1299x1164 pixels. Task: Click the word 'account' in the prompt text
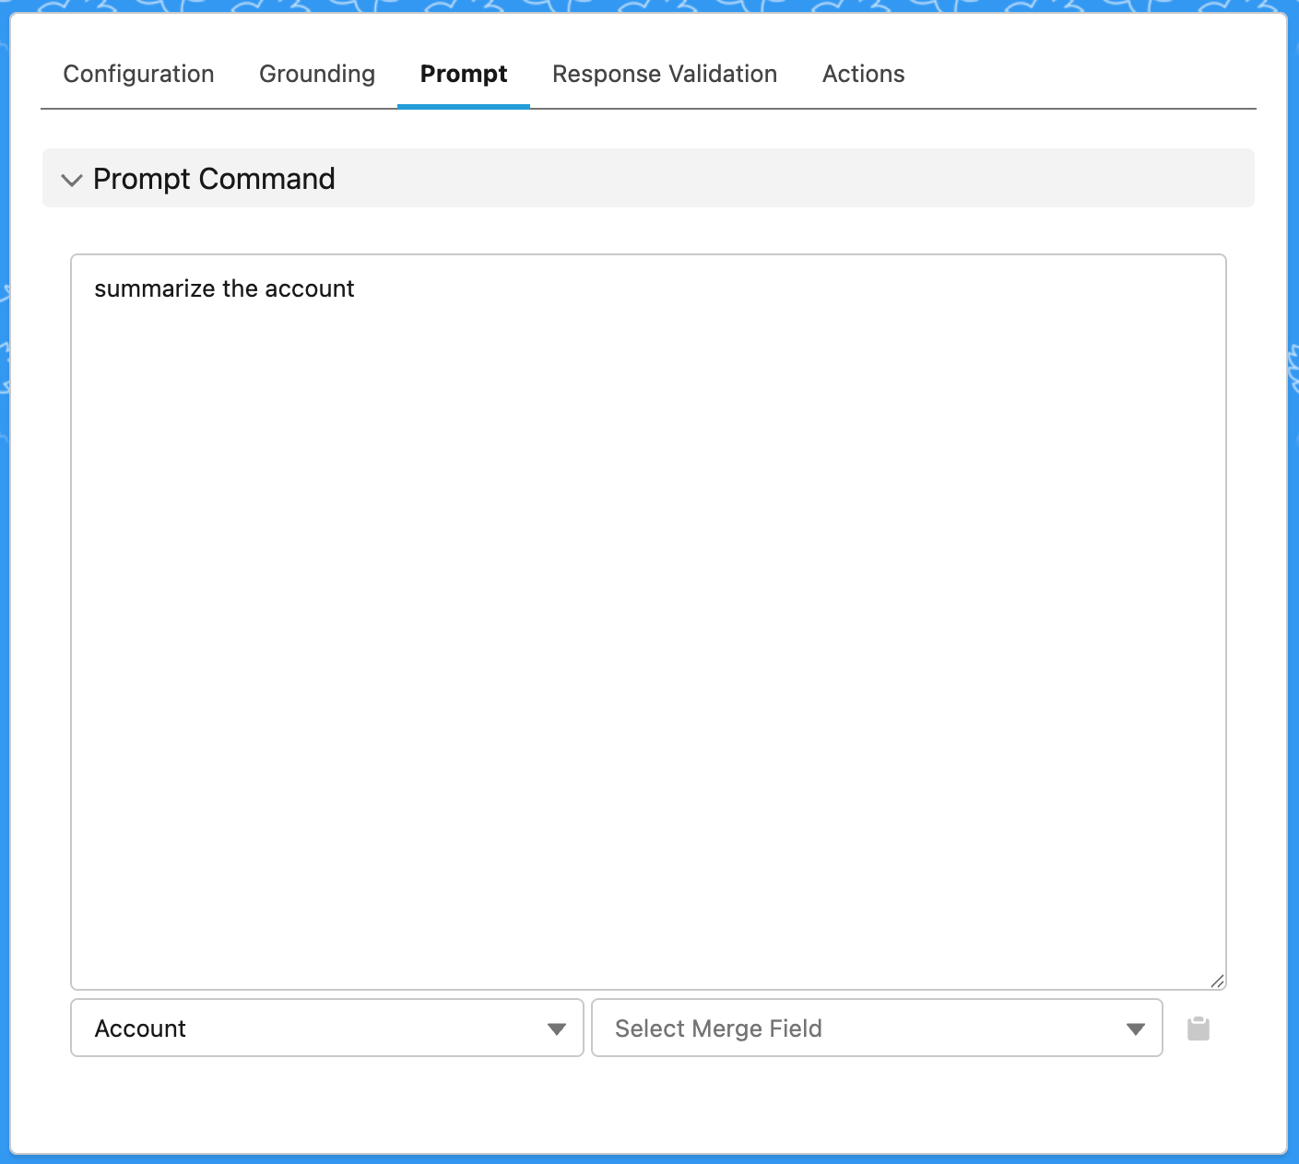click(x=309, y=289)
